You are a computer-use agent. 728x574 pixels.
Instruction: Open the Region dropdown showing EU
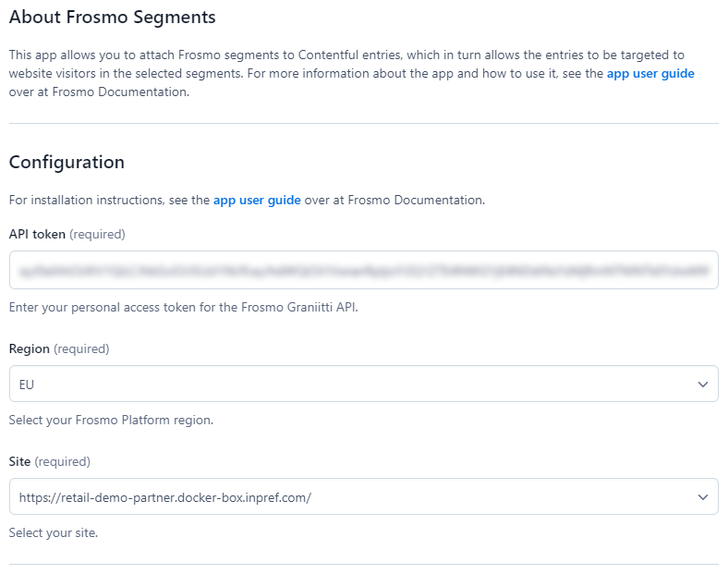363,384
